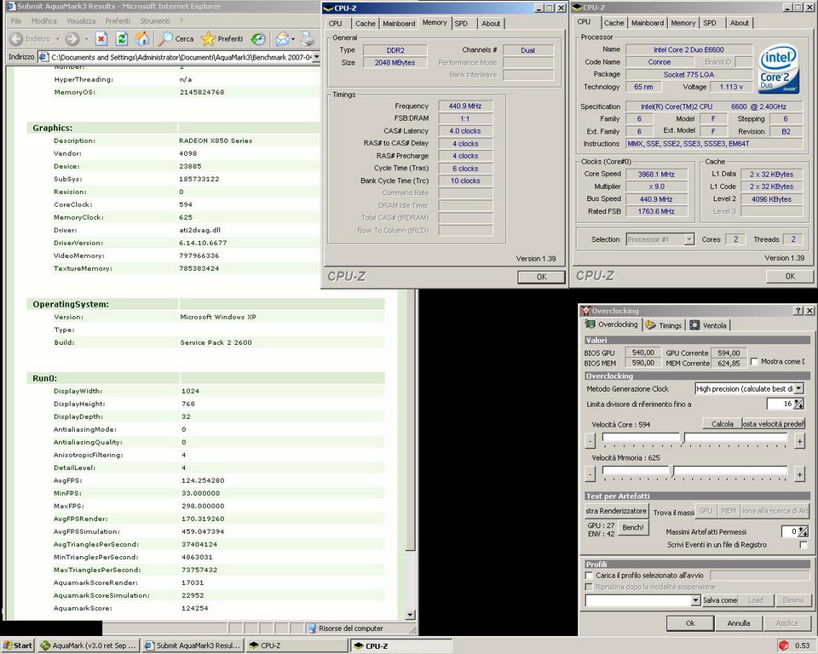The height and width of the screenshot is (654, 818).
Task: Adjust Limita divisore stepper arrows
Action: click(798, 404)
